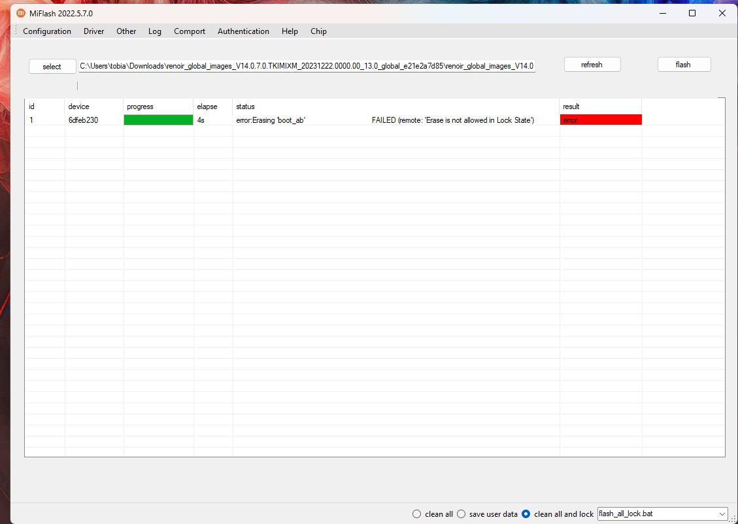The width and height of the screenshot is (738, 524).
Task: Click the green progress bar for device 6dfeb230
Action: [x=158, y=120]
